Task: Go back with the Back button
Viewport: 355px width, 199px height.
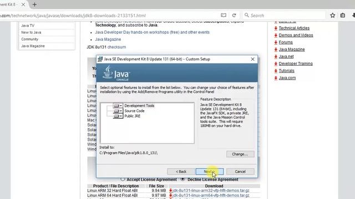Action: [181, 171]
